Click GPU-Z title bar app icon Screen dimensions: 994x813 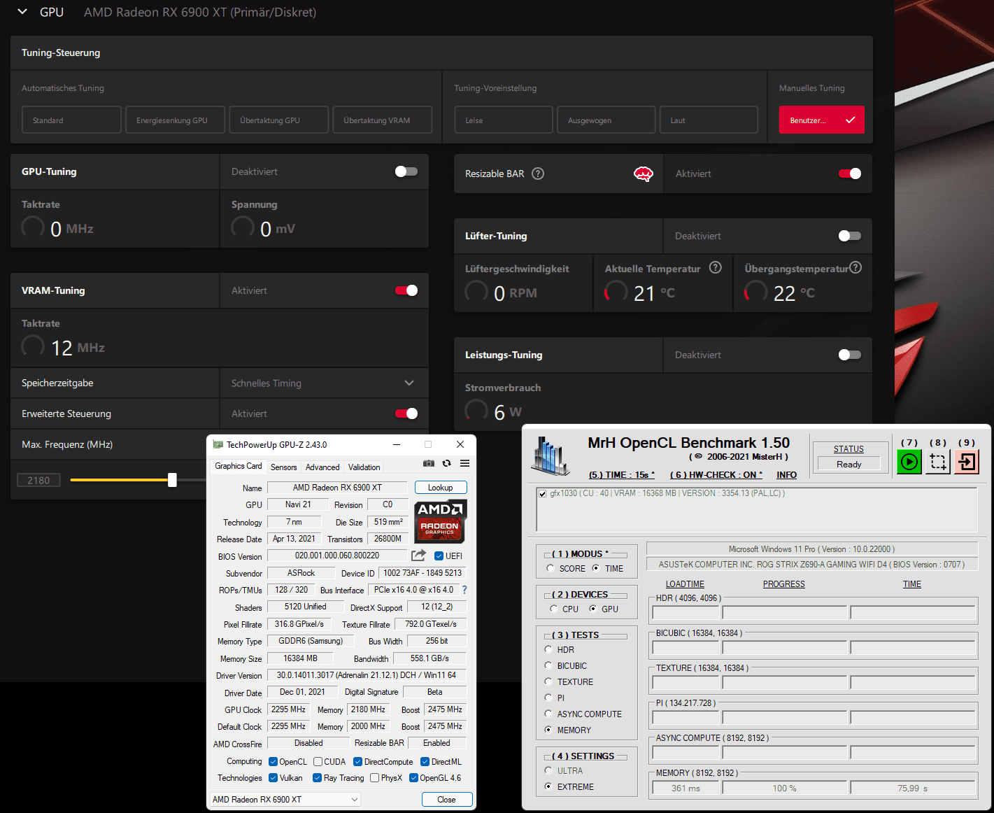pyautogui.click(x=218, y=444)
